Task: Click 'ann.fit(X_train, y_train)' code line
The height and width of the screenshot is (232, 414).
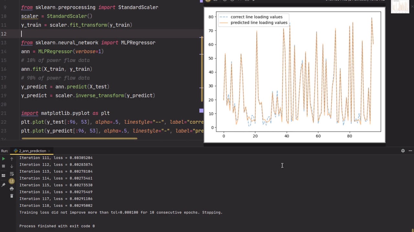Action: tap(57, 69)
